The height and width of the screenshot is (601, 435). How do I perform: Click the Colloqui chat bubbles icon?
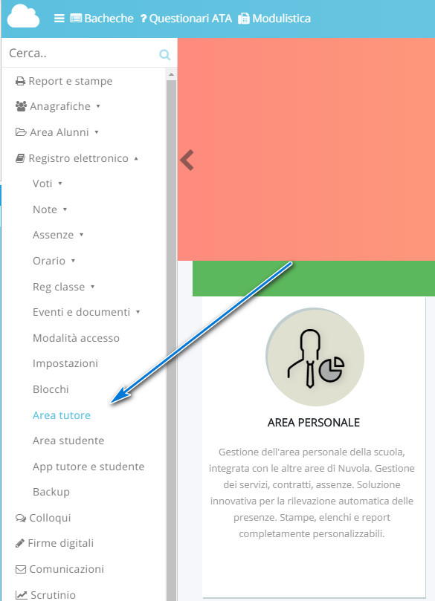click(21, 518)
